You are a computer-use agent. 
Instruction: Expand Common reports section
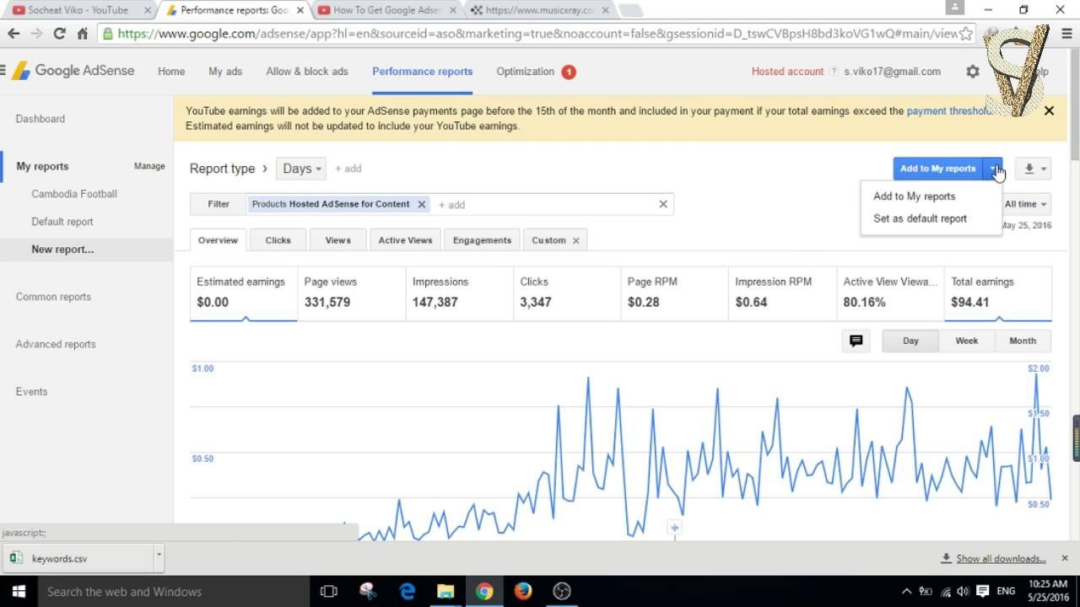[53, 297]
